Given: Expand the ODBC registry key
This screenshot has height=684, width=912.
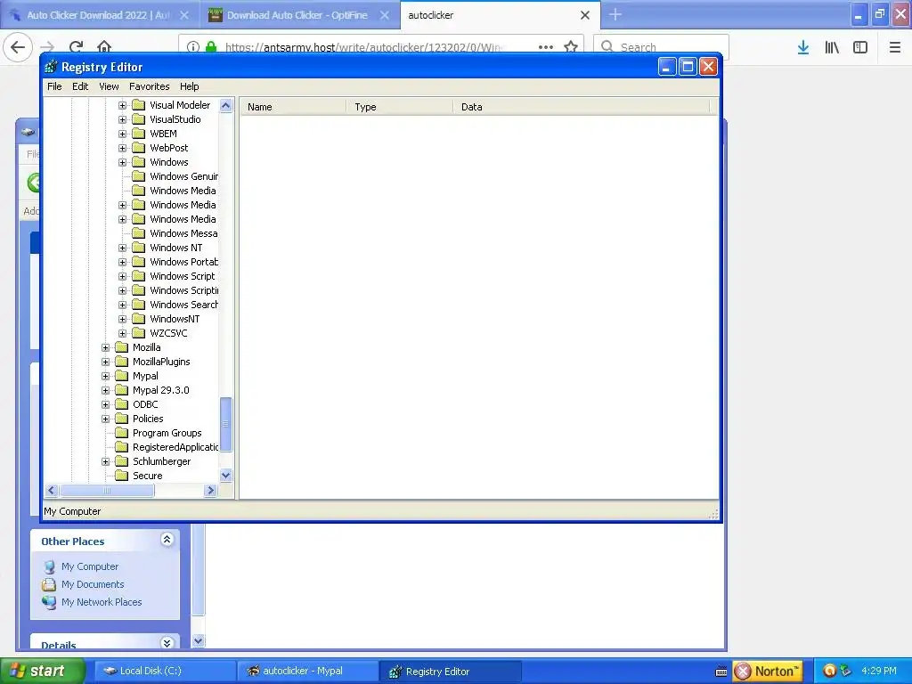Looking at the screenshot, I should click(x=105, y=405).
